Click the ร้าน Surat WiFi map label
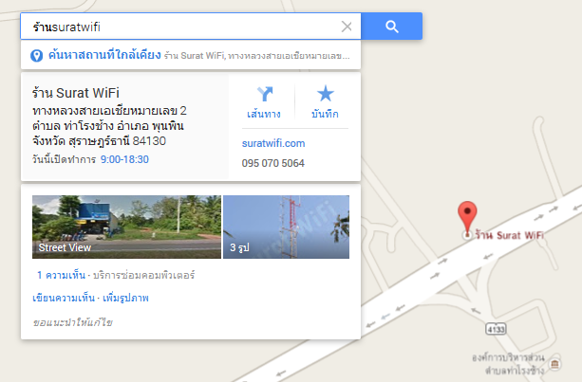The image size is (582, 382). pyautogui.click(x=509, y=235)
